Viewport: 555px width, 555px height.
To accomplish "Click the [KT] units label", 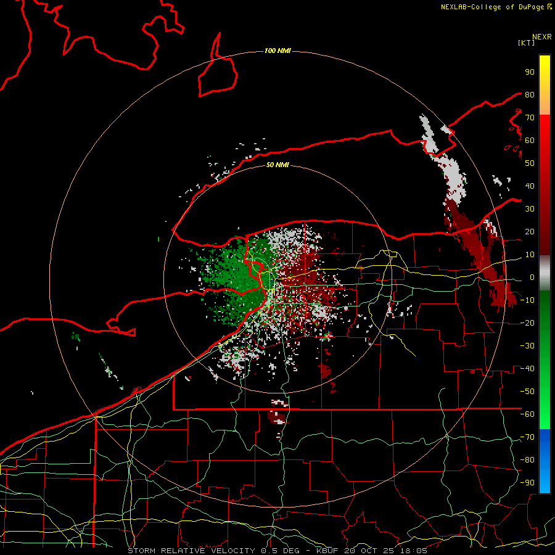I will pos(526,43).
